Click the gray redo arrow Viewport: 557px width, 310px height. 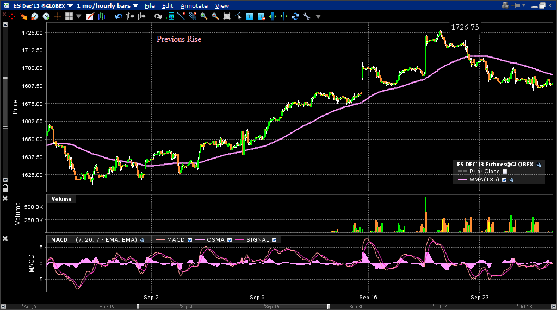pyautogui.click(x=158, y=16)
